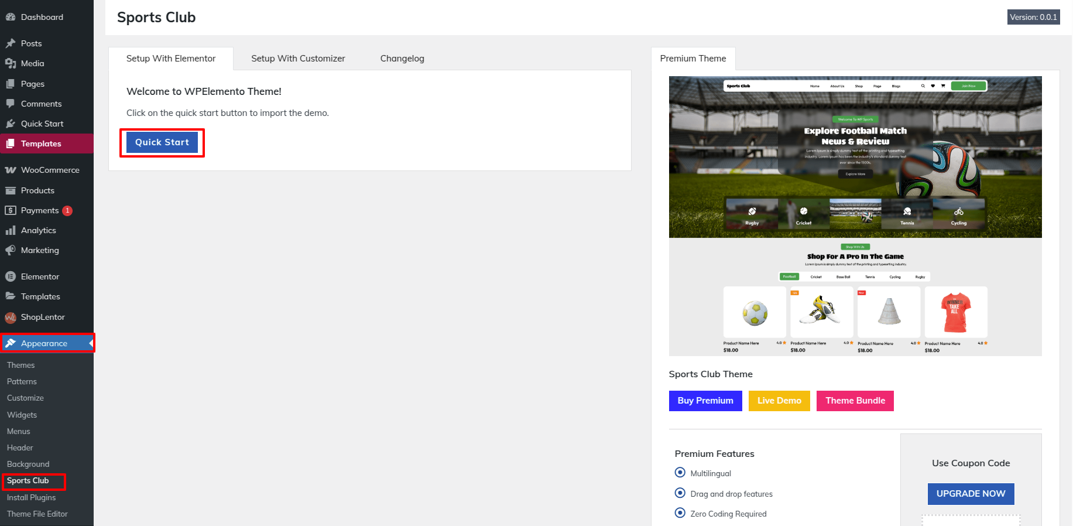
Task: Open Patterns submenu link
Action: coord(22,381)
